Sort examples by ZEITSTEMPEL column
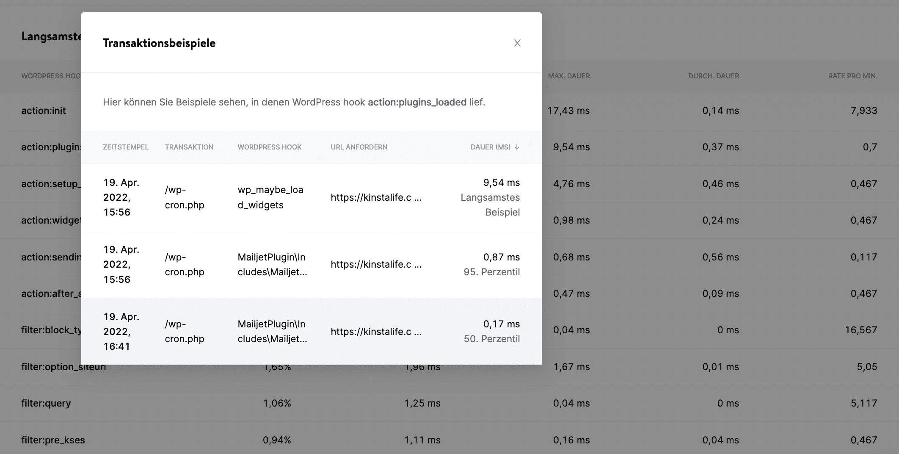This screenshot has width=899, height=454. tap(125, 147)
